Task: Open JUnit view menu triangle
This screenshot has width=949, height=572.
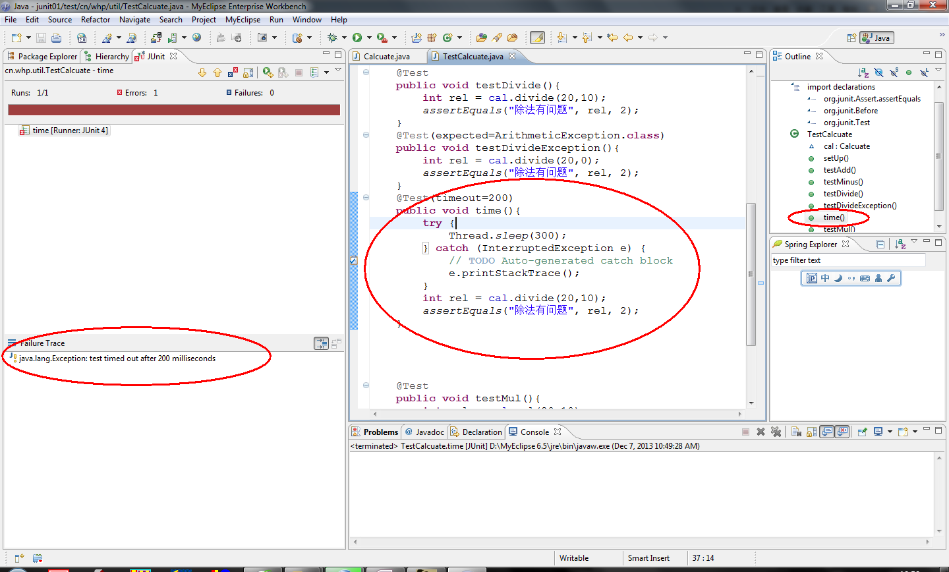Action: click(338, 71)
